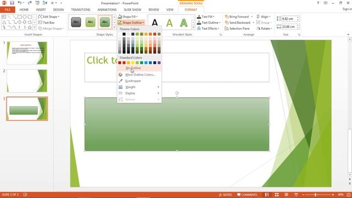Choose No Outline from the menu
352x198 pixels.
click(139, 68)
